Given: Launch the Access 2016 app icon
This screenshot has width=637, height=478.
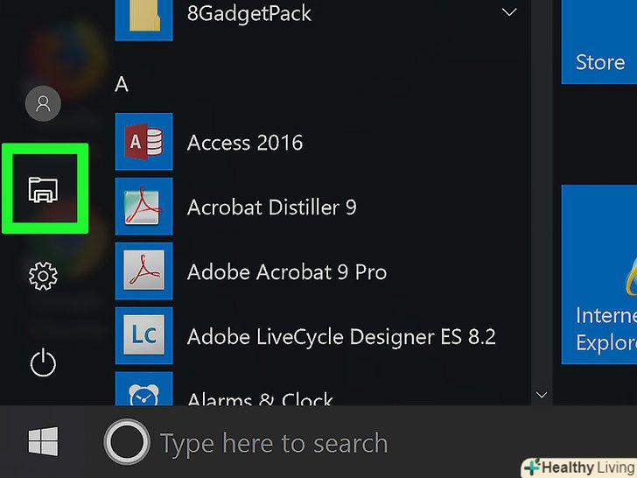Looking at the screenshot, I should (144, 143).
